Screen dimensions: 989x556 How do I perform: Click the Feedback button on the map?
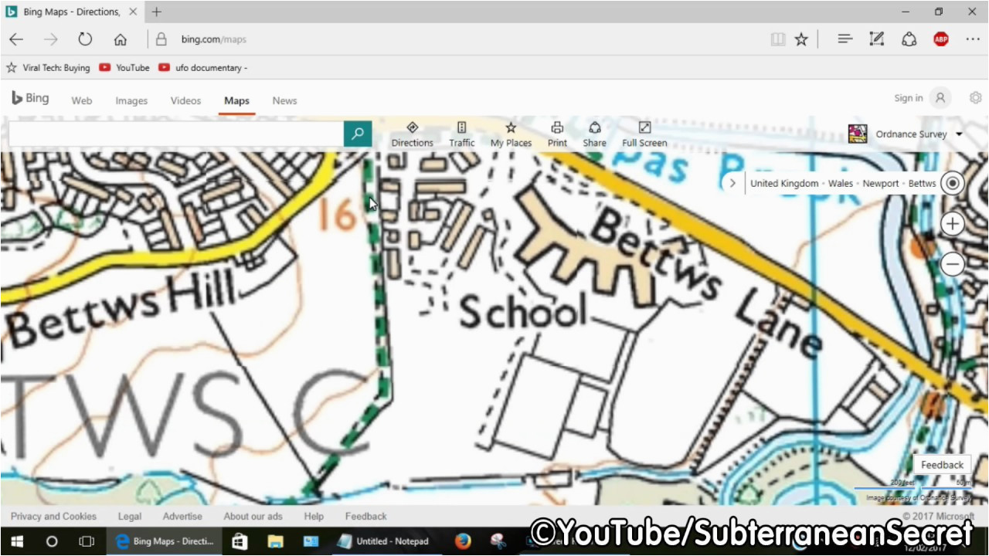942,465
